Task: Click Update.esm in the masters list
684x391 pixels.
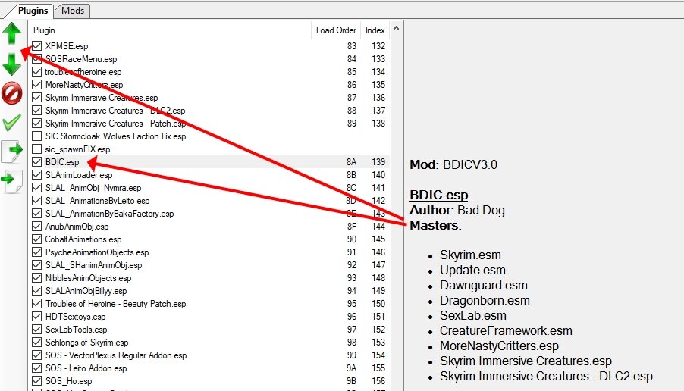Action: pyautogui.click(x=472, y=270)
